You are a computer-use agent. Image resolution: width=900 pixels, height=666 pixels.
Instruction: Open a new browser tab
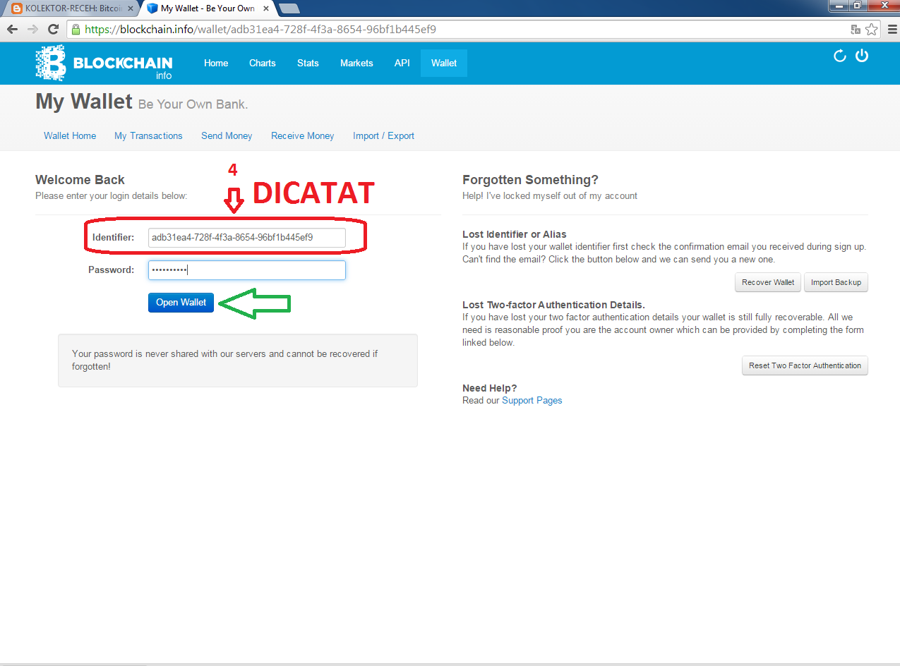click(289, 8)
